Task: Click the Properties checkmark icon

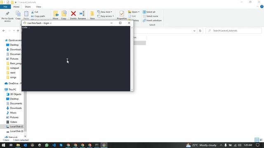Action: (122, 14)
